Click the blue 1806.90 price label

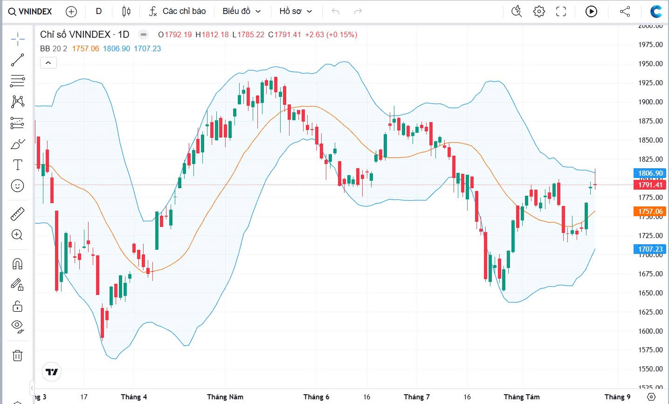tap(650, 173)
